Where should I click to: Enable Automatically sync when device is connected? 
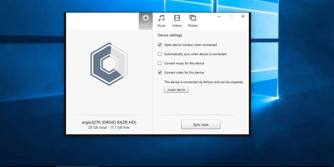[x=160, y=54]
